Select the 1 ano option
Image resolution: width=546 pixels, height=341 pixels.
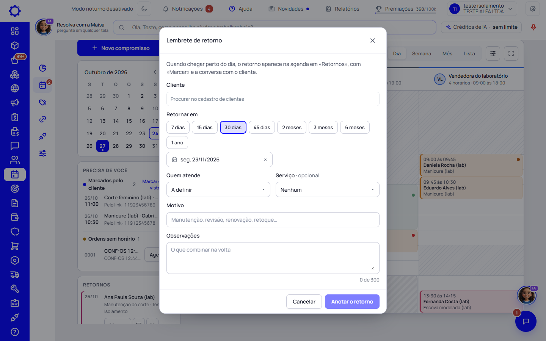(177, 142)
